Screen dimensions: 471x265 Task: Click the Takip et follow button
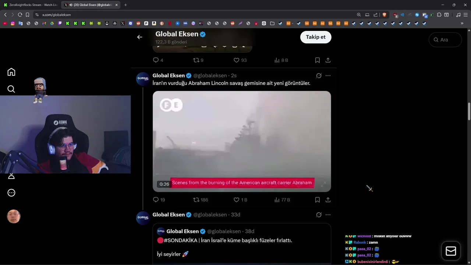(x=316, y=37)
